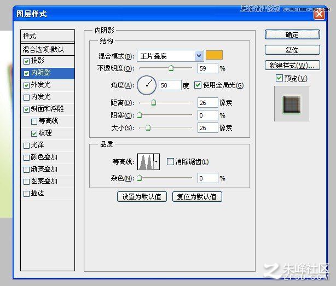Select 混合选项:默认 in the list
336x286 pixels.
pos(48,50)
